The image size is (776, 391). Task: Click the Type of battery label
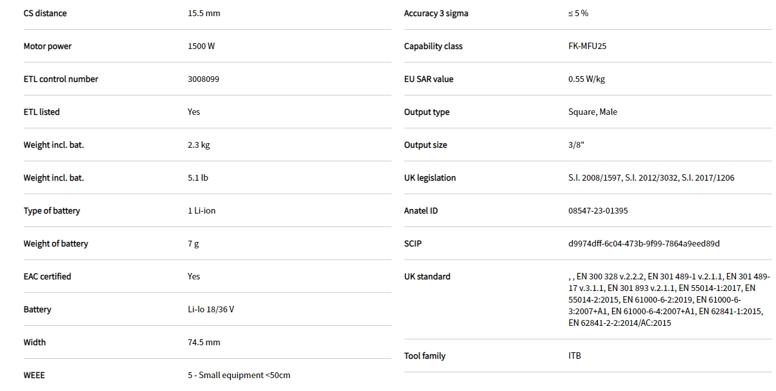(52, 211)
